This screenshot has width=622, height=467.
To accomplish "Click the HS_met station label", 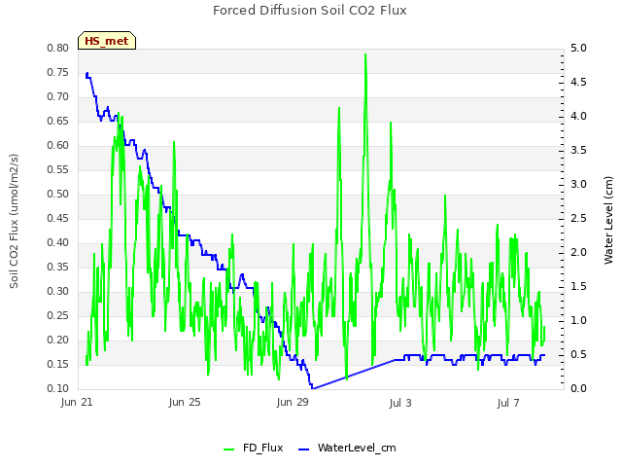I will (x=107, y=41).
